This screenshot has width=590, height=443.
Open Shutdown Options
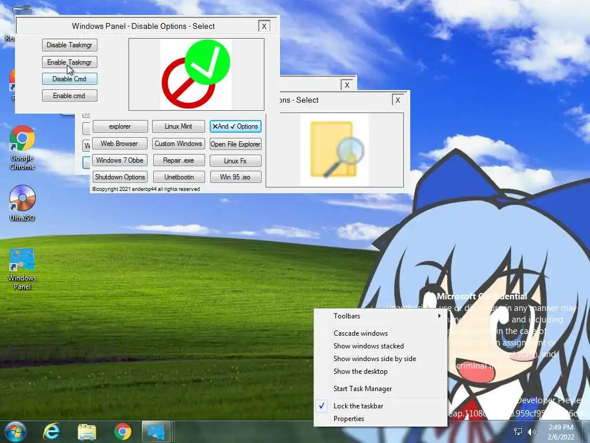[x=120, y=177]
